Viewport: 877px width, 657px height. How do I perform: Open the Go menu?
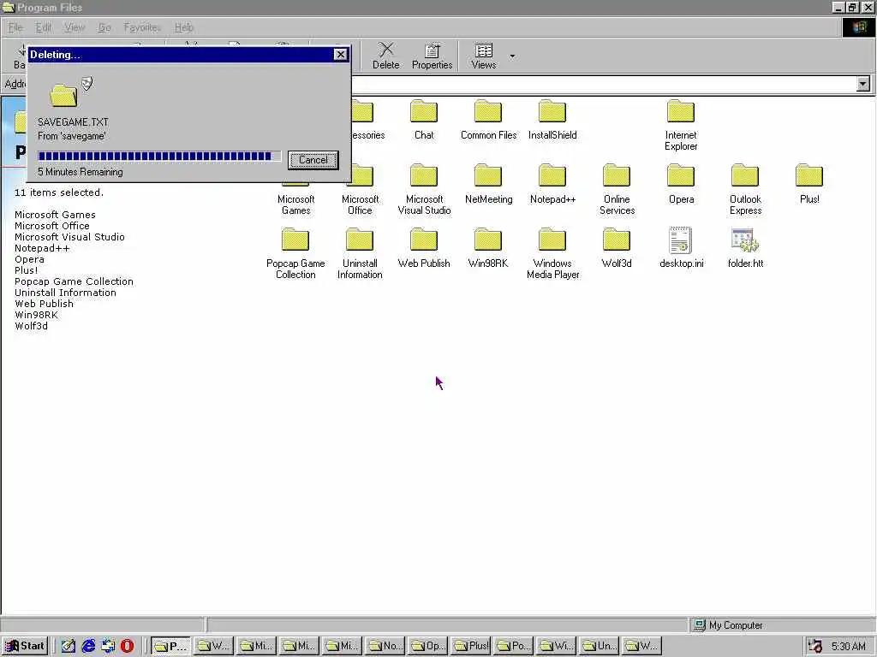tap(104, 27)
